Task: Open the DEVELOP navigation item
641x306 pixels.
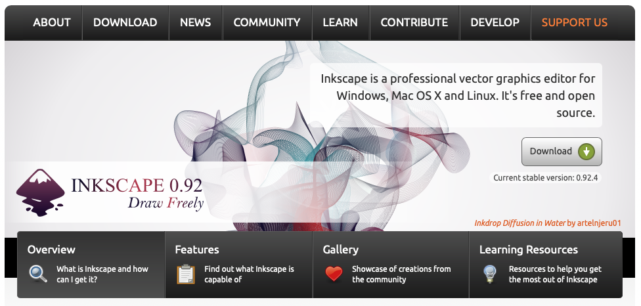Action: 495,22
